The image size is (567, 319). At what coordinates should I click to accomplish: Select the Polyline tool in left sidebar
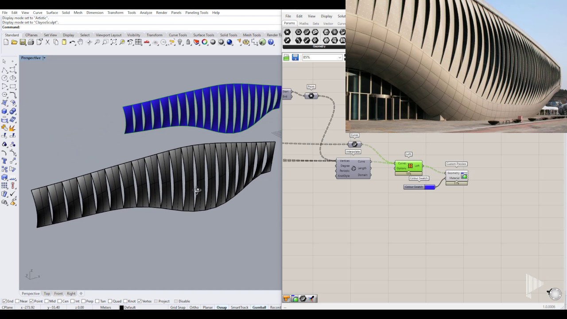[4, 70]
